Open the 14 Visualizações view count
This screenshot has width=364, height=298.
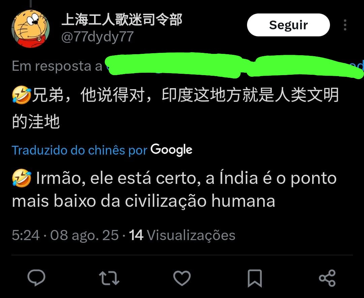coord(182,235)
